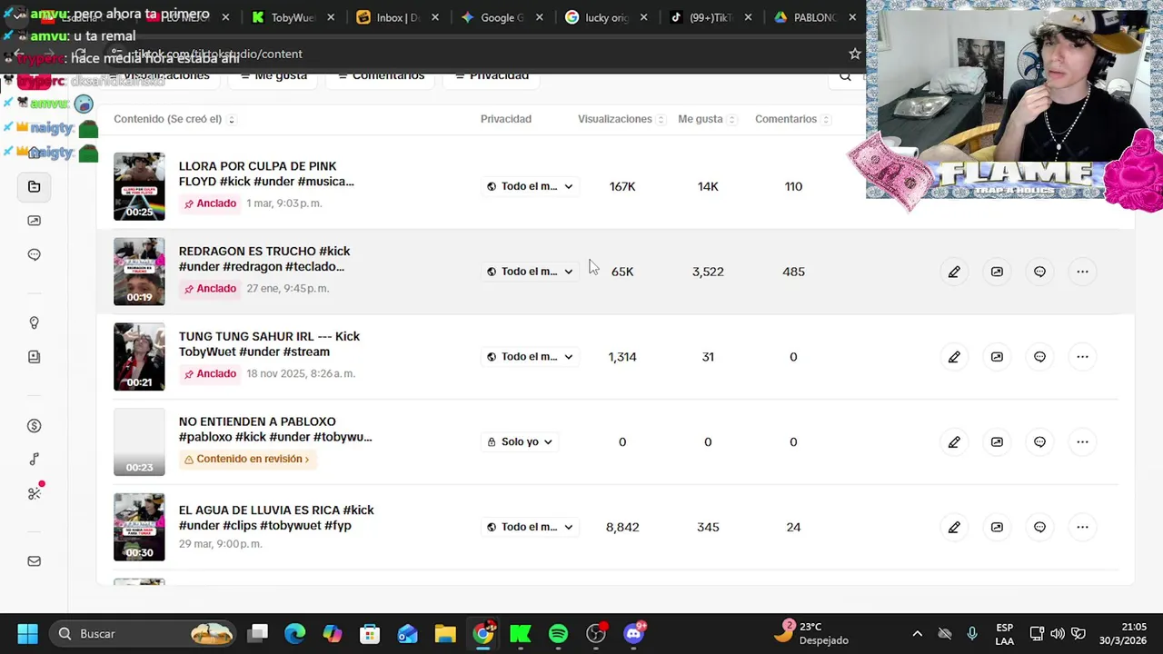Open the Privacidad filter button
1163x654 pixels.
coord(492,76)
